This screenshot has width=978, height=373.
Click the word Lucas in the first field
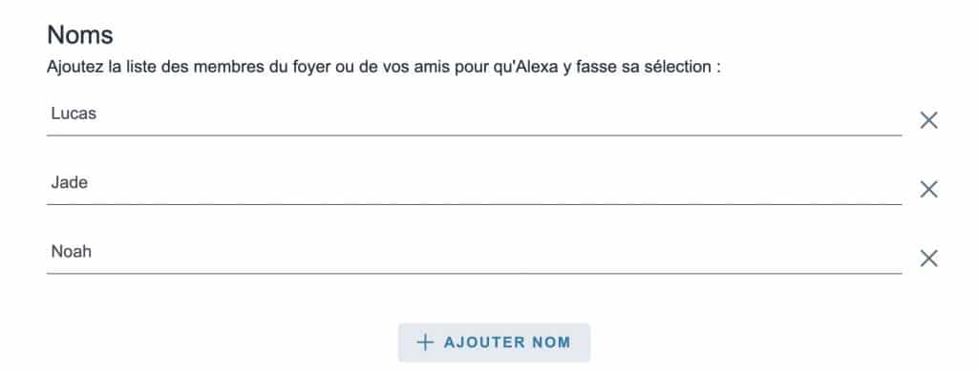tap(74, 114)
